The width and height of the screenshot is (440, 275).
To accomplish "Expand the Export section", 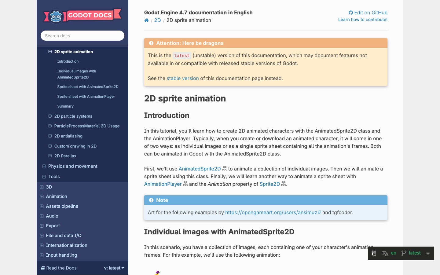I will [42, 226].
